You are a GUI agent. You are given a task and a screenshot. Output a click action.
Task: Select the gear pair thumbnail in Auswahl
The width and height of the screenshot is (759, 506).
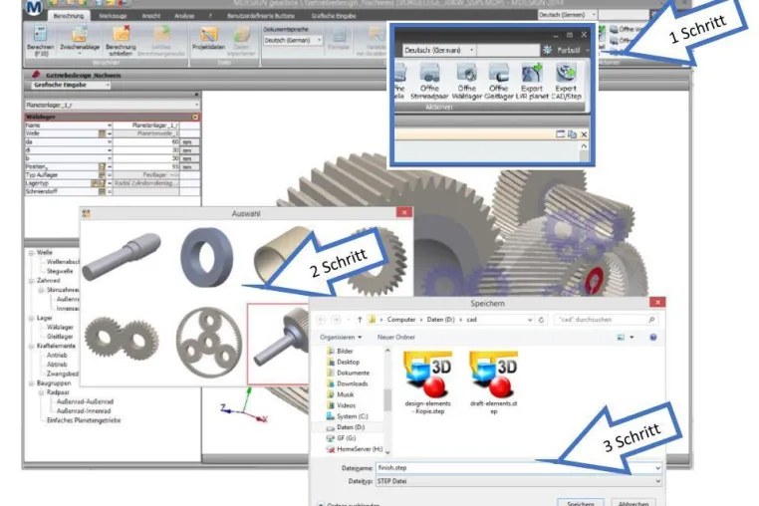pyautogui.click(x=122, y=338)
